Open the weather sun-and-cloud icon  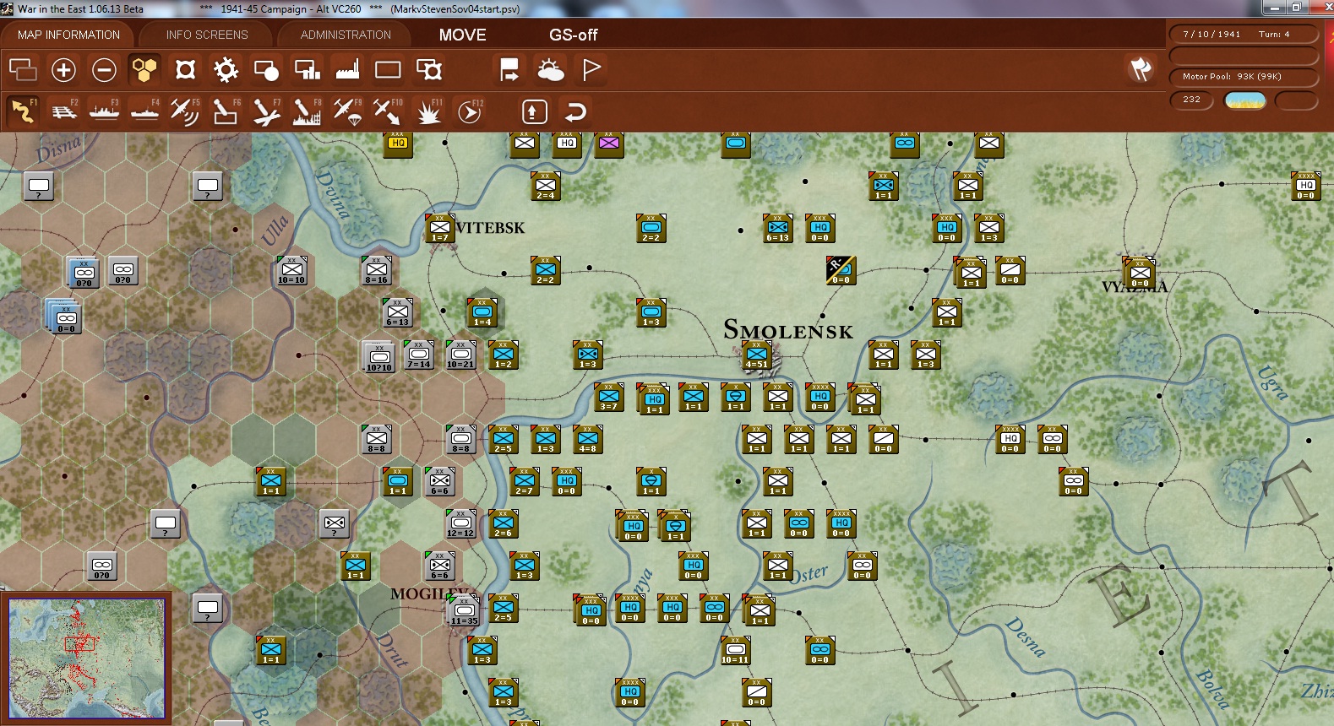[x=550, y=70]
